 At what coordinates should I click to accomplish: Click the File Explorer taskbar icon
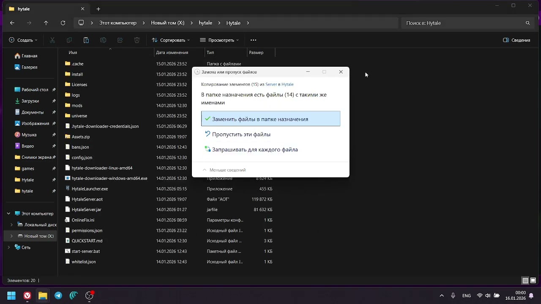[x=43, y=296]
